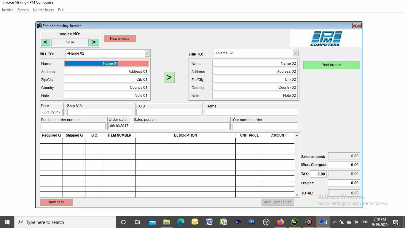Screen dimensions: 405x228
Task: Open the LTS app on taskbar
Action: click(x=252, y=222)
